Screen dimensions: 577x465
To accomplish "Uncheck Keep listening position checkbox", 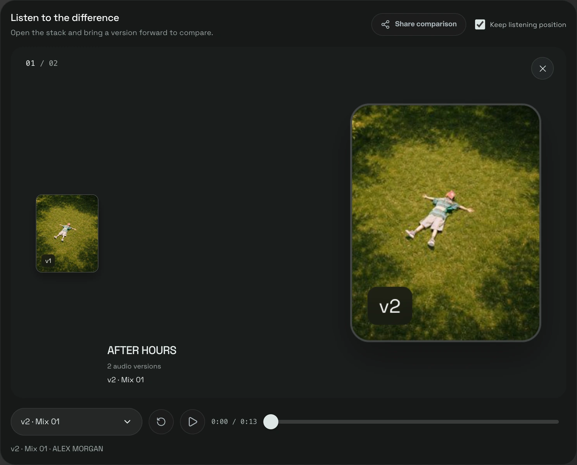I will click(x=480, y=24).
